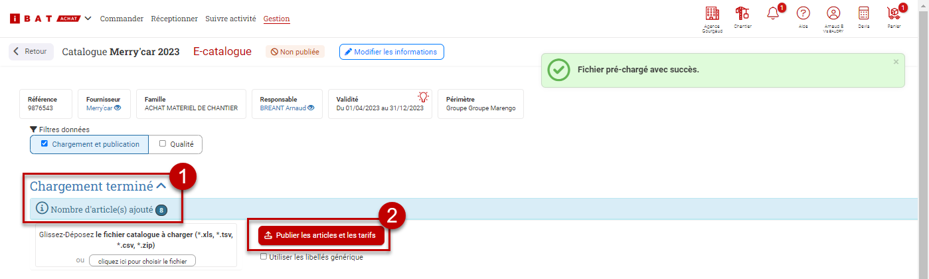Open the Chantier crane icon
The image size is (929, 279).
coord(742,13)
